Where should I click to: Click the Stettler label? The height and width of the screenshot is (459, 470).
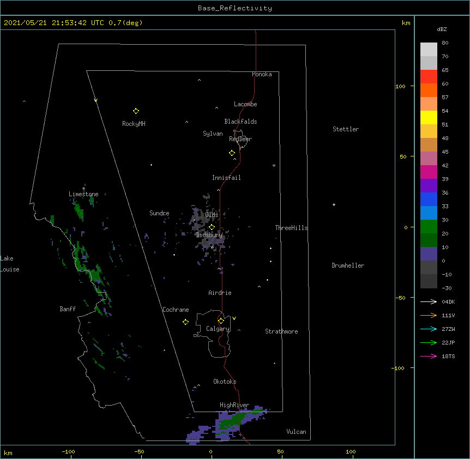(x=346, y=129)
